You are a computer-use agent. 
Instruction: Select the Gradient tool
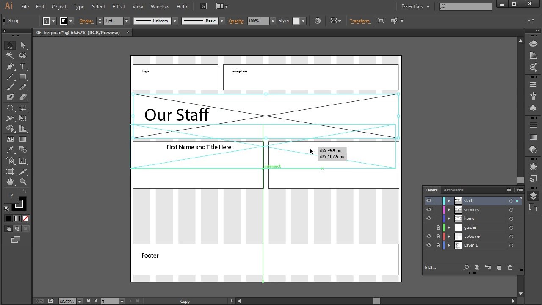coord(23,139)
